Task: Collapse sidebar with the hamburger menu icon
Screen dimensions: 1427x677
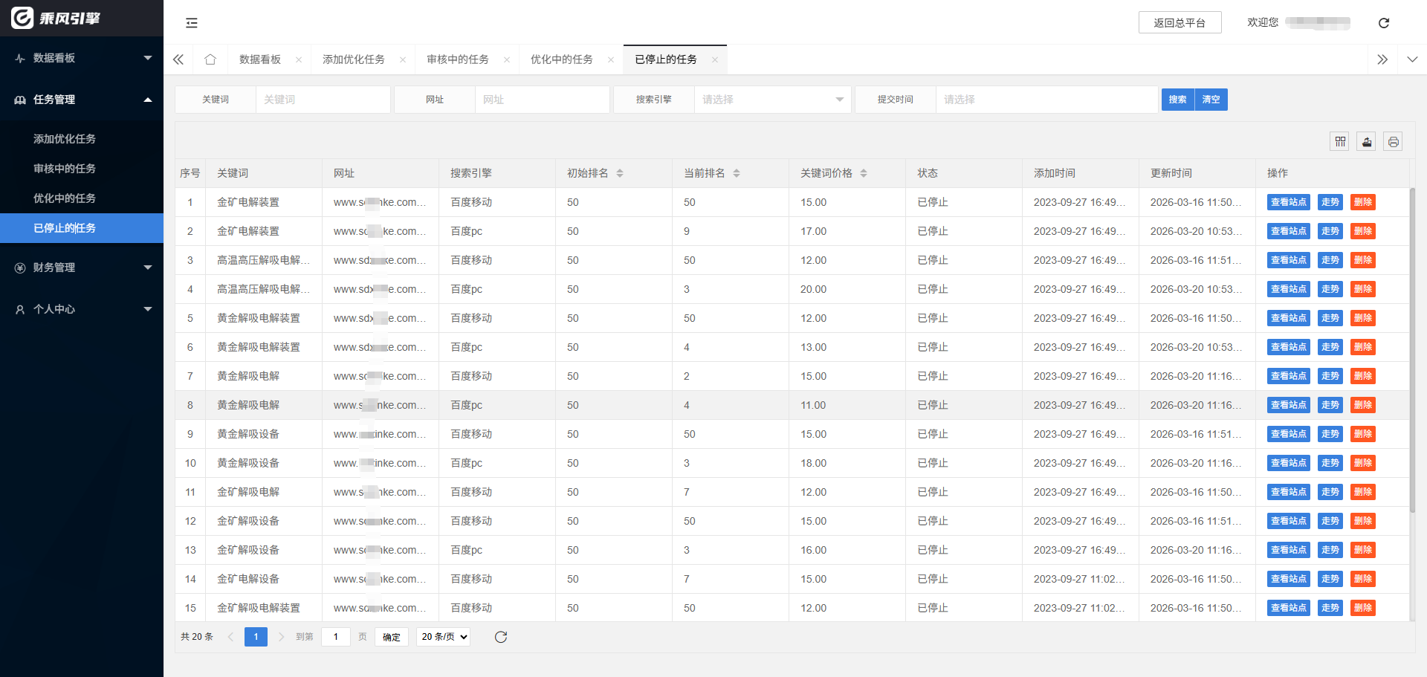Action: [x=192, y=23]
